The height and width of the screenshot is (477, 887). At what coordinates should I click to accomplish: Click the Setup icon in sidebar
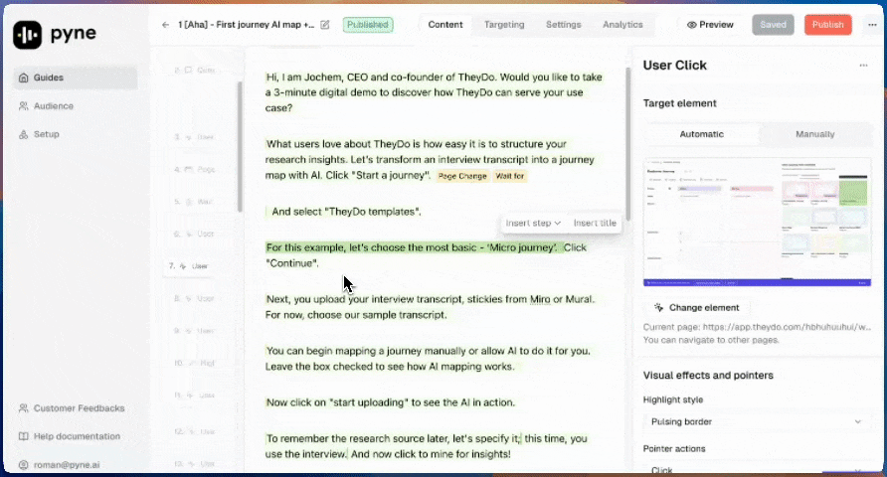pos(23,134)
